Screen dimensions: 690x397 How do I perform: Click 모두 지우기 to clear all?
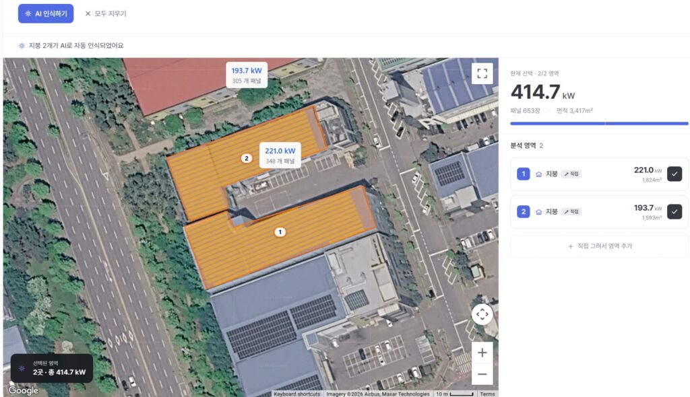(x=106, y=13)
